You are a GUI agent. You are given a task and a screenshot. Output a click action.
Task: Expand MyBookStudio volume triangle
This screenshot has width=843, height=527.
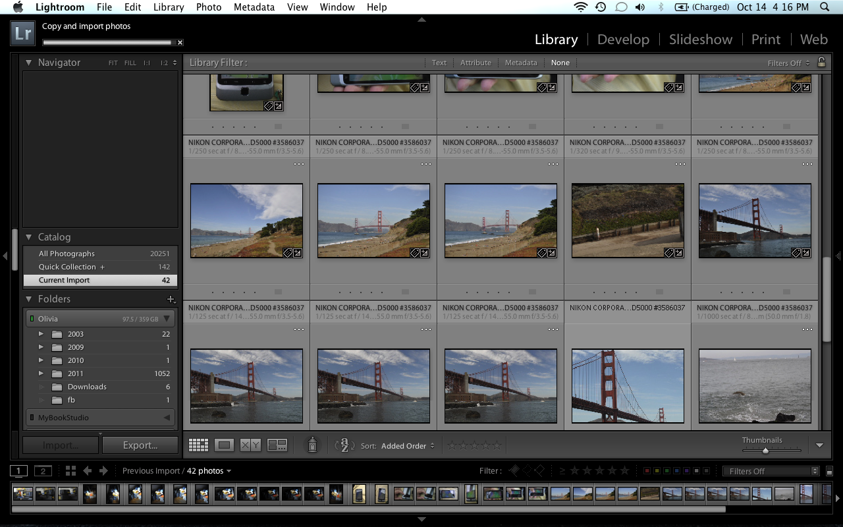pyautogui.click(x=167, y=418)
